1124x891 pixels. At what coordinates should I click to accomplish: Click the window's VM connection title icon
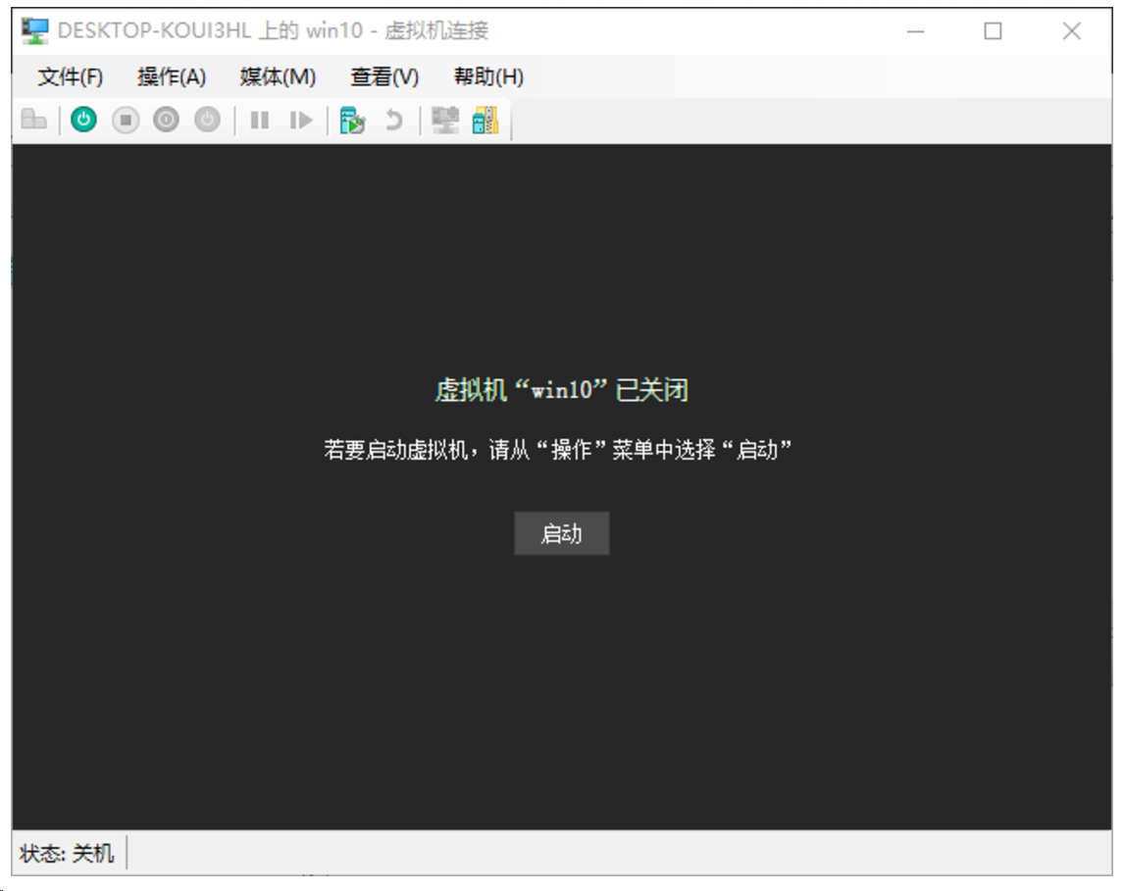[34, 30]
